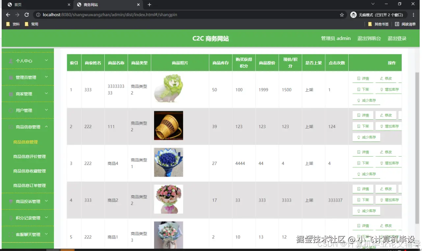
Task: Click 减少库存 button for product 111
Action: tap(366, 137)
